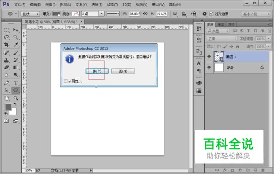The height and width of the screenshot is (174, 274).
Task: Open the History panel icon
Action: coord(199,29)
